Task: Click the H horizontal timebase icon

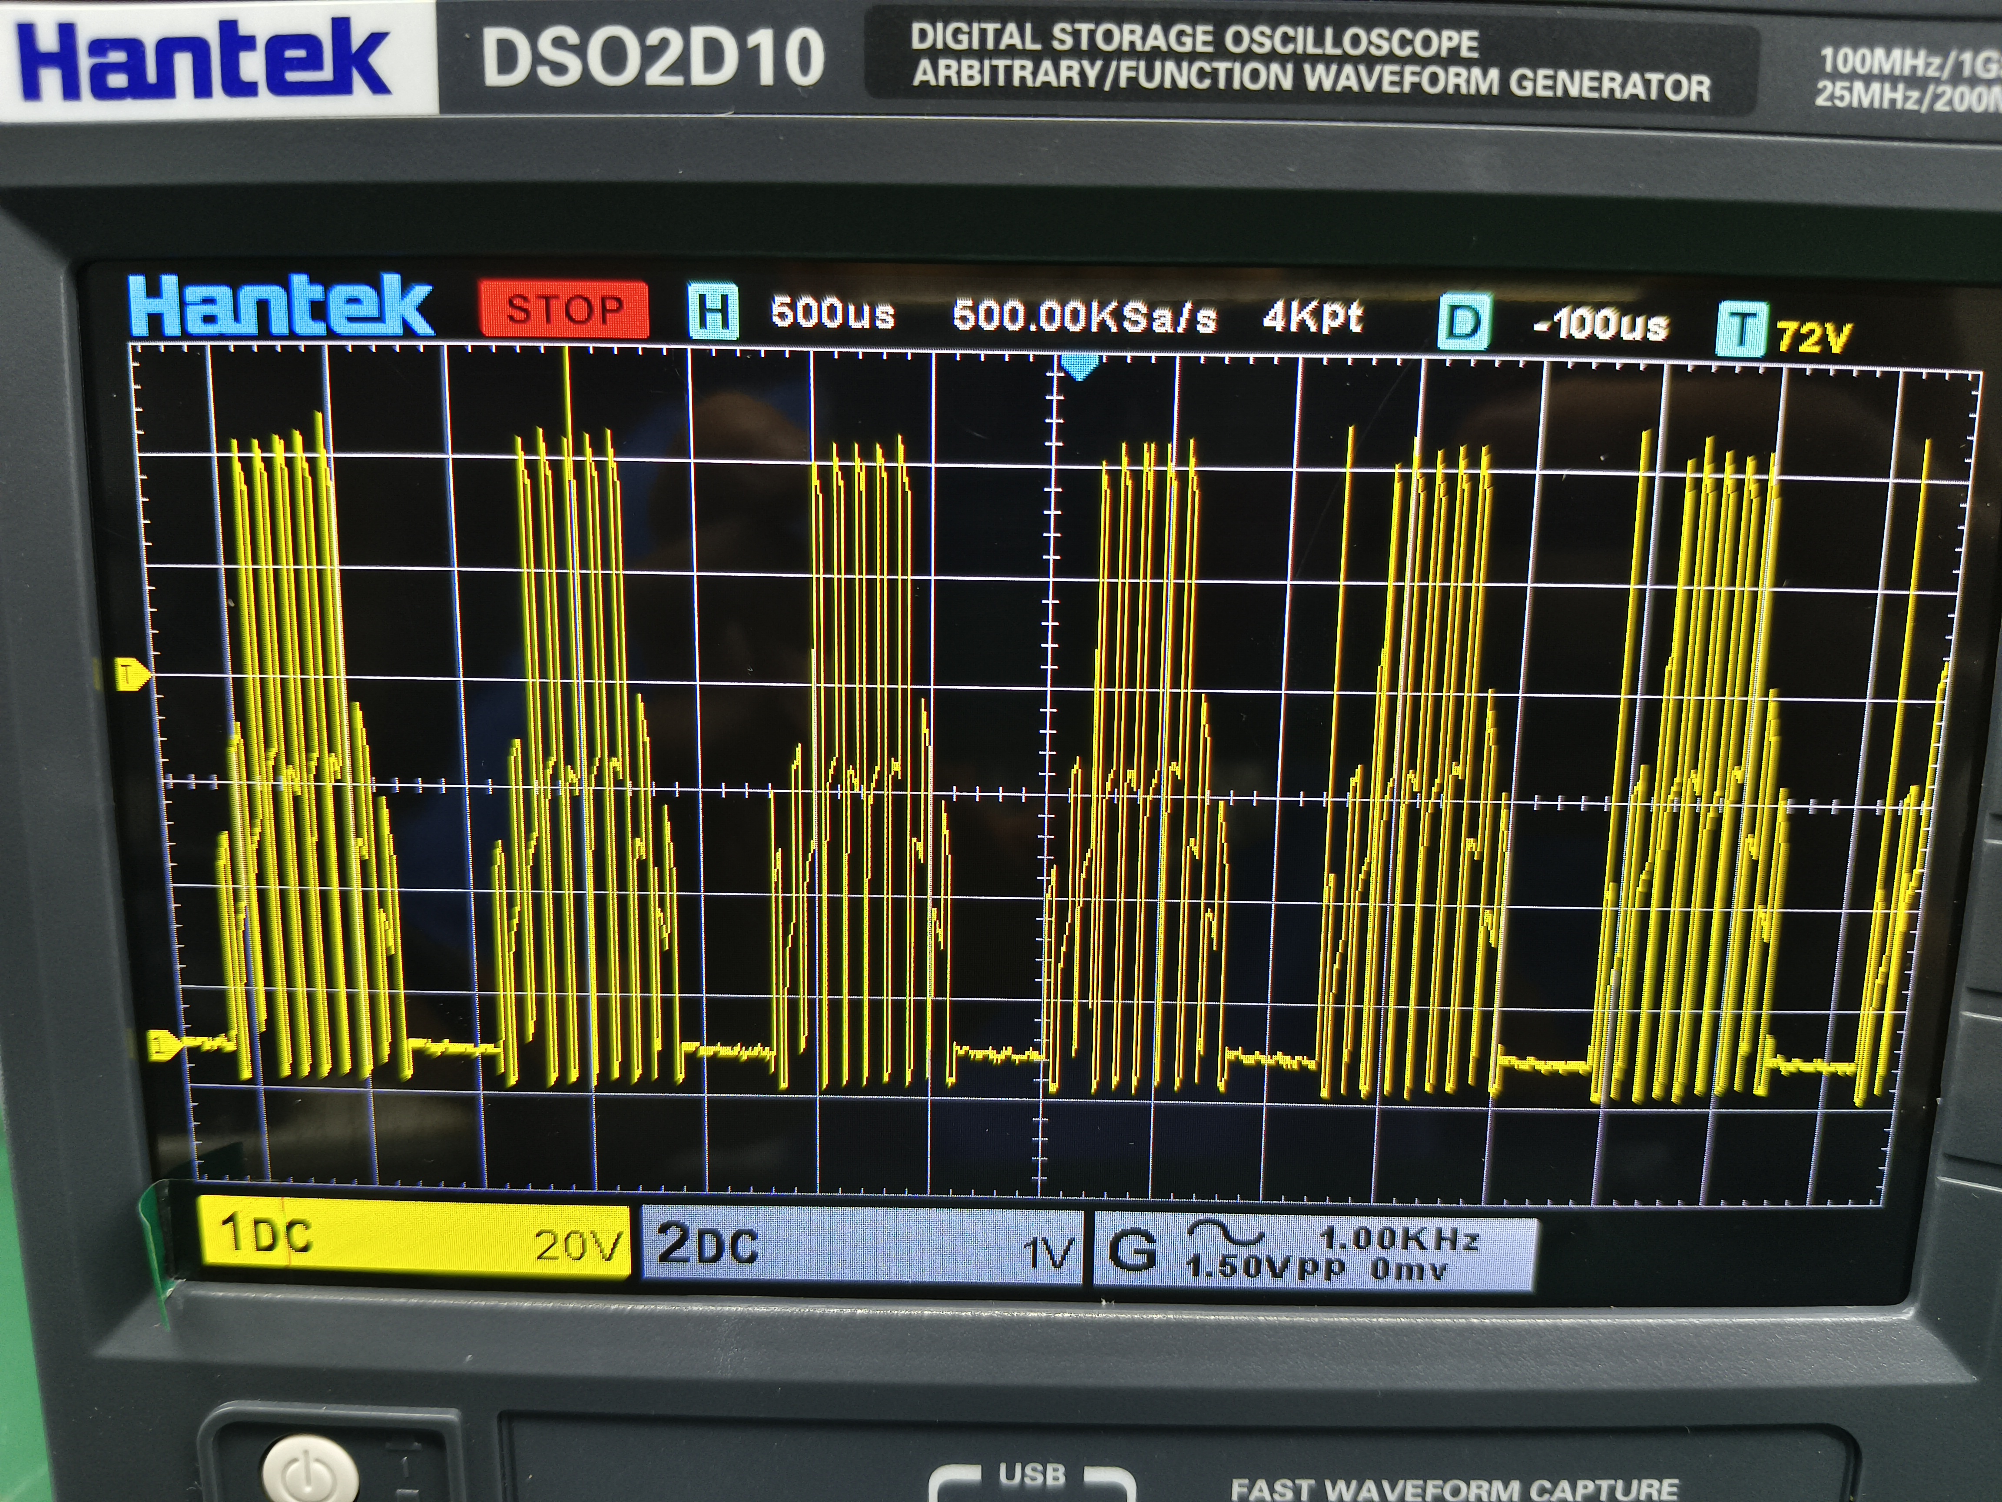Action: click(713, 311)
